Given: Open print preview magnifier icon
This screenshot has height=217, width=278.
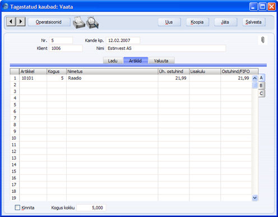Looking at the screenshot, I should pos(92,22).
